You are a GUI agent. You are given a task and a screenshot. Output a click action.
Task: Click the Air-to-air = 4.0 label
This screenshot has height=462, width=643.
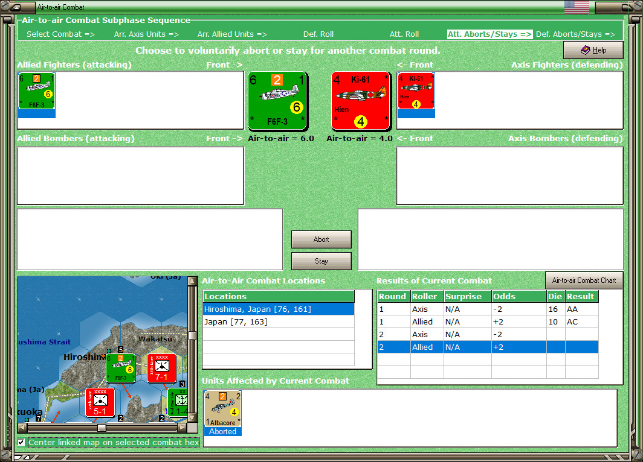pyautogui.click(x=359, y=138)
